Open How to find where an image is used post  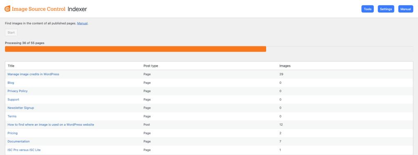pyautogui.click(x=51, y=124)
